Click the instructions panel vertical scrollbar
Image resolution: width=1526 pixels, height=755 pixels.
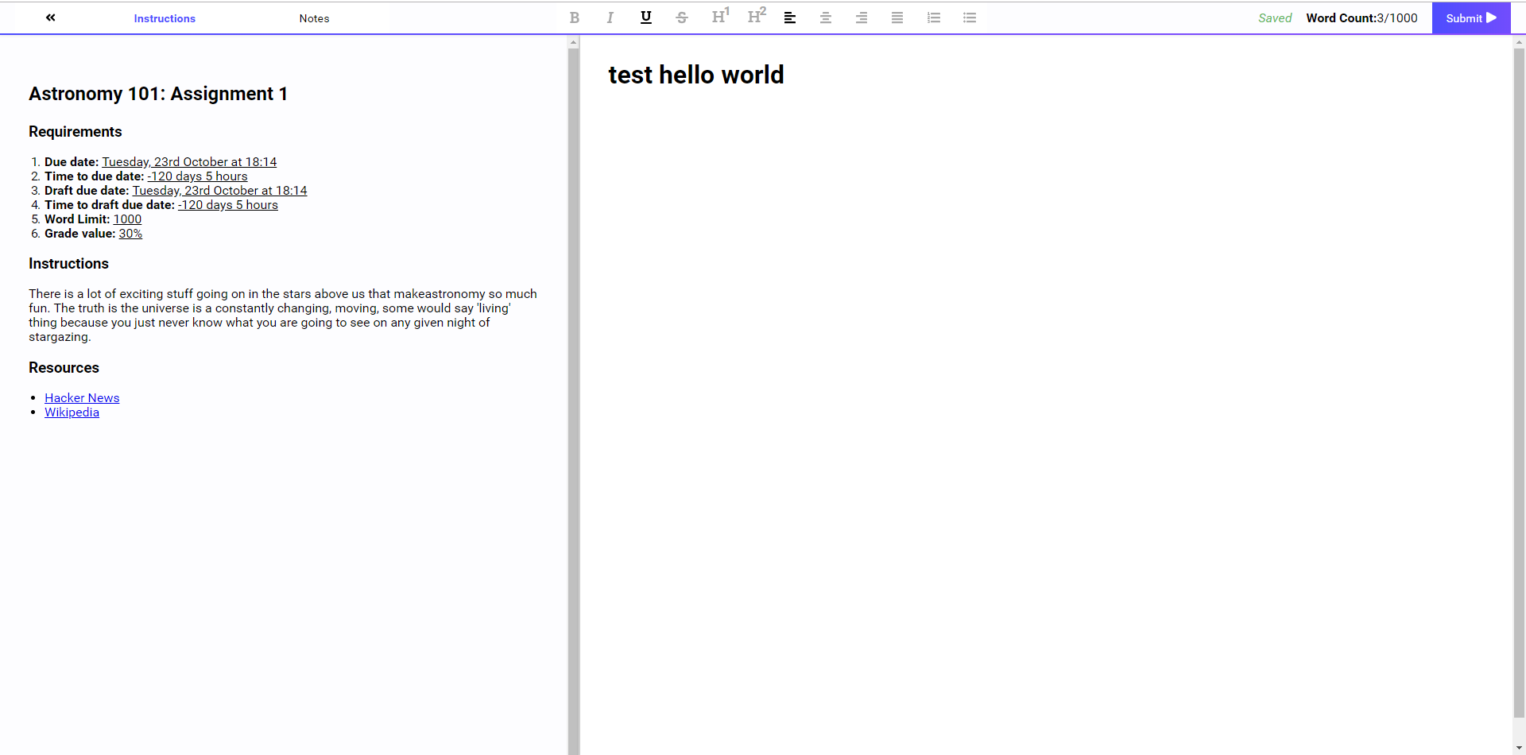click(573, 397)
